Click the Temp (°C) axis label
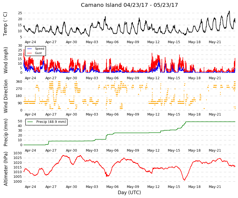 5,24
